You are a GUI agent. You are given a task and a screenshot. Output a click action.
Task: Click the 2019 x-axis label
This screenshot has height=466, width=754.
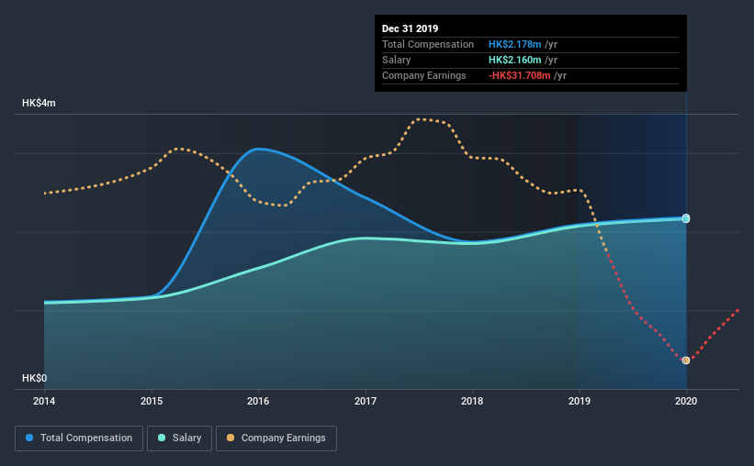[580, 401]
